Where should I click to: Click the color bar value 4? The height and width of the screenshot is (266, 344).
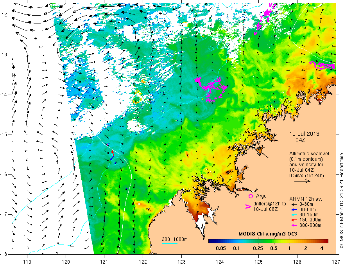[322, 248]
